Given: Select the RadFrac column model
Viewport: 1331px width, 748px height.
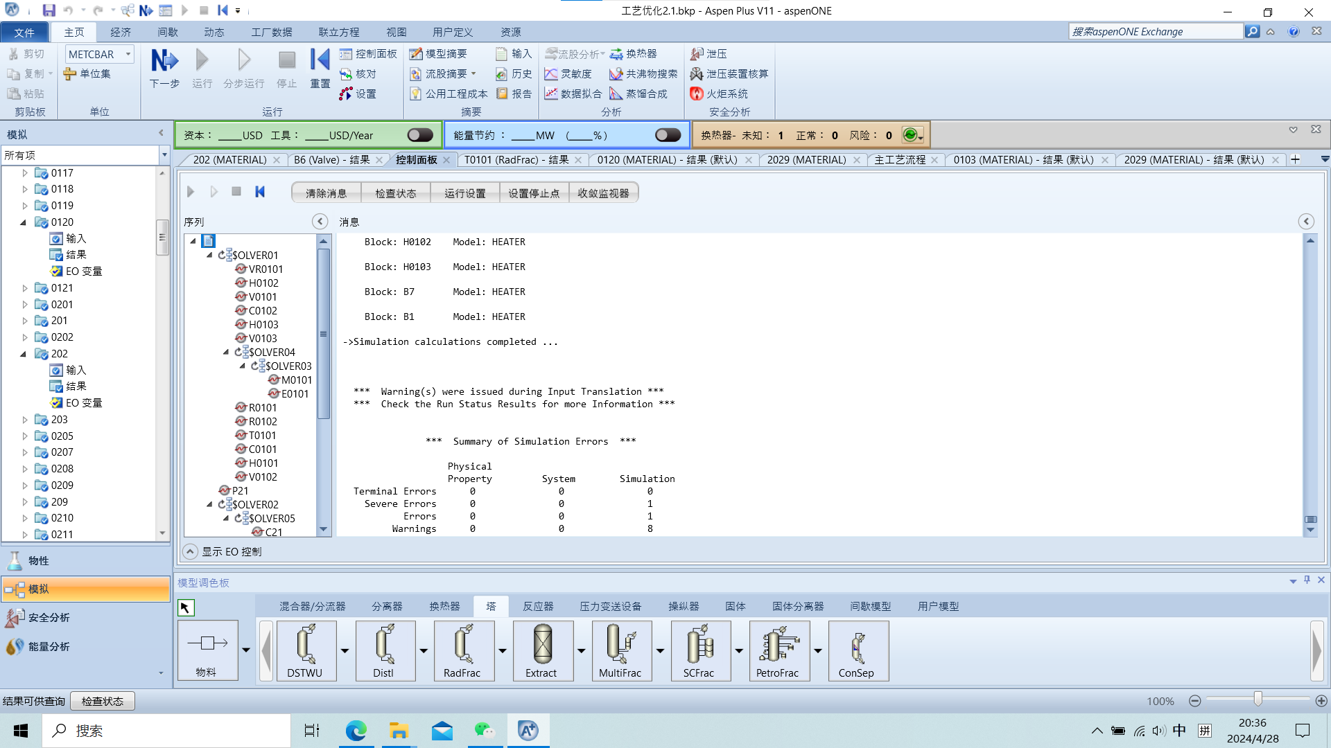Looking at the screenshot, I should [x=463, y=650].
